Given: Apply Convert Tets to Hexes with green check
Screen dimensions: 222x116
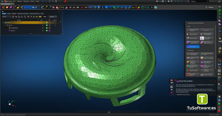Looking at the screenshot, I should pos(211,81).
